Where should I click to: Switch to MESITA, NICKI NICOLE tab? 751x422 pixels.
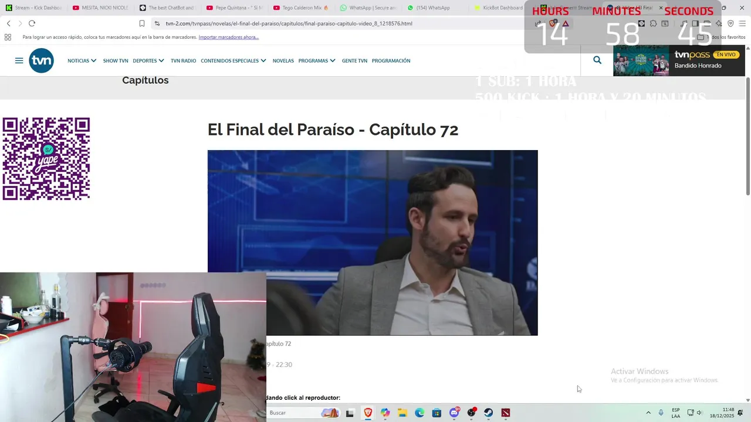point(100,8)
